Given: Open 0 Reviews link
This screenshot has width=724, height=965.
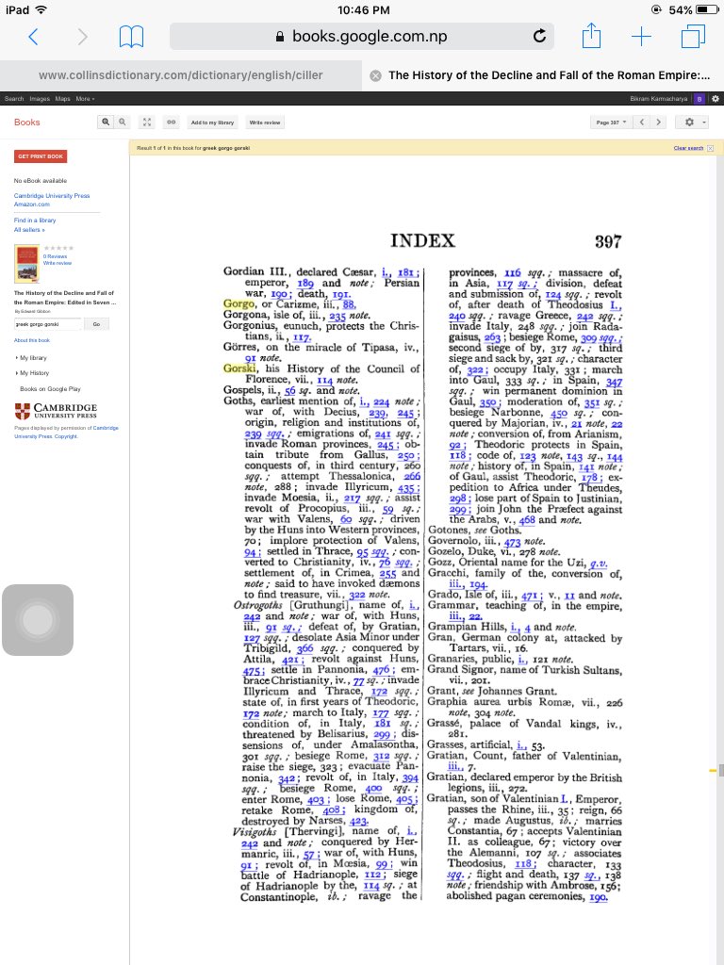Looking at the screenshot, I should pos(56,256).
